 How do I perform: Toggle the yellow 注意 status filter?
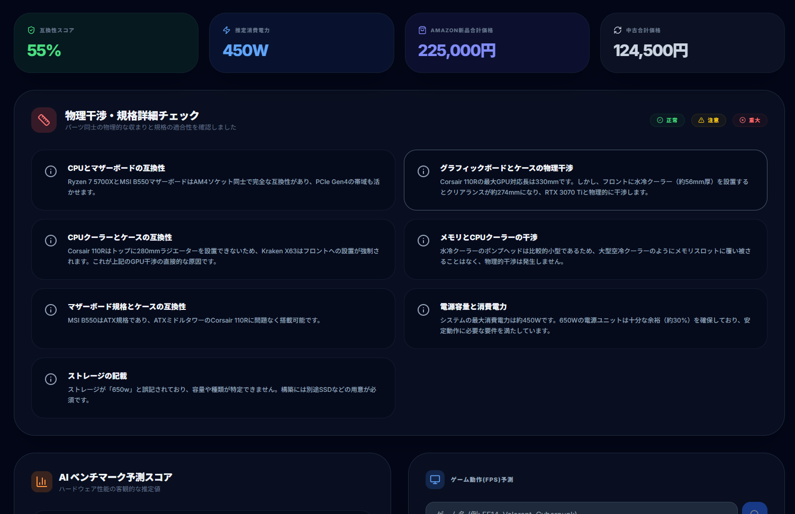coord(709,120)
